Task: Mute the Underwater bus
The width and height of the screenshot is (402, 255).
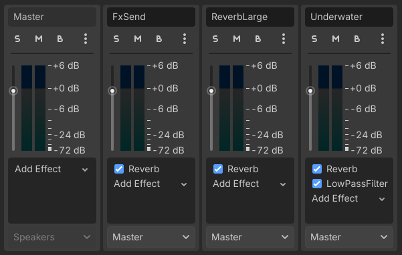Action: pos(336,39)
